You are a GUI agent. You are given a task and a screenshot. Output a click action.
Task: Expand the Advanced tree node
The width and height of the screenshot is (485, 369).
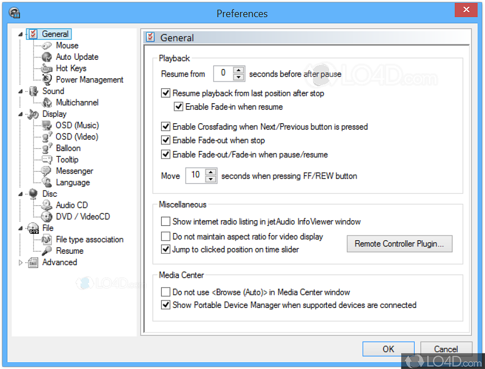point(21,262)
